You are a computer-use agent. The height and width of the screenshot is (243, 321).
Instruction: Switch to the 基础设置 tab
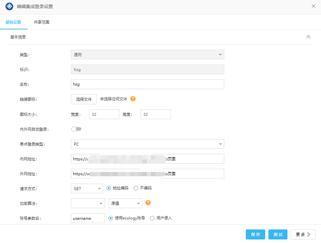tap(13, 22)
